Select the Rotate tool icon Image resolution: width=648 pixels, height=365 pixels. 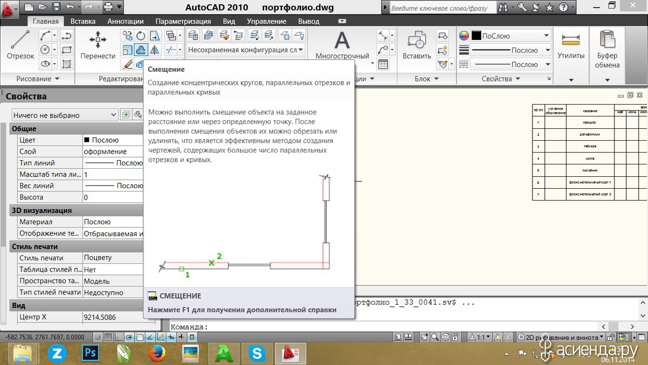click(x=140, y=36)
